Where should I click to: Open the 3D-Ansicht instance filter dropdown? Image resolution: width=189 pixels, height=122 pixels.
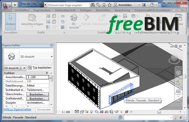pos(14,68)
